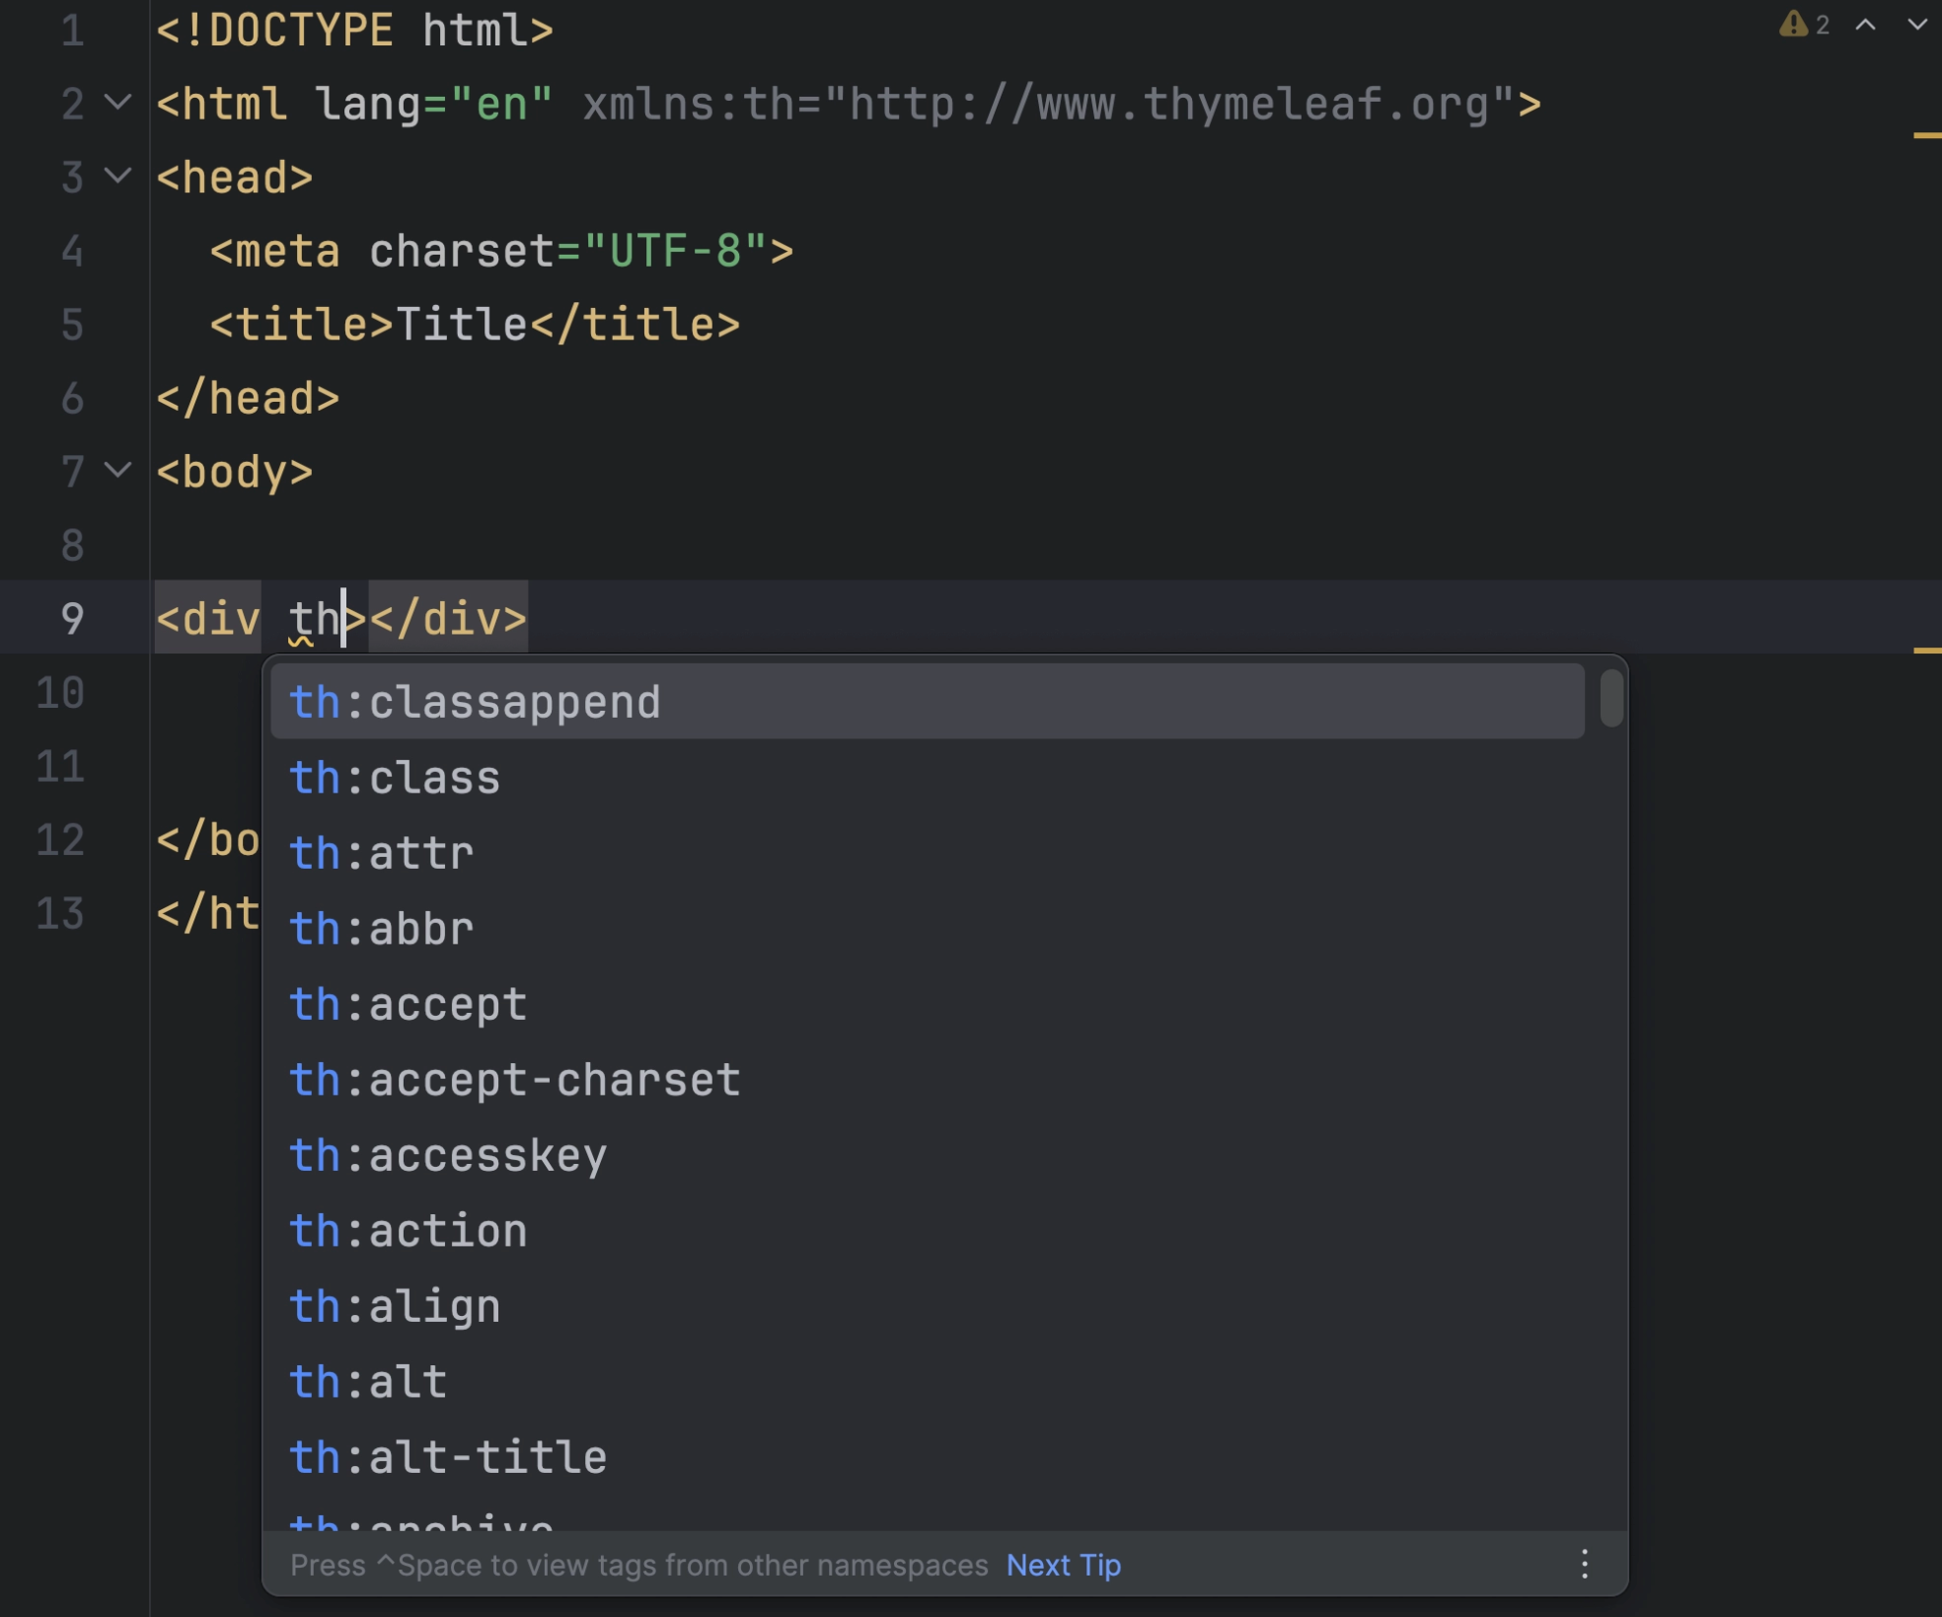This screenshot has width=1942, height=1617.
Task: Click the 'Press ^Space' hint text
Action: pyautogui.click(x=638, y=1565)
